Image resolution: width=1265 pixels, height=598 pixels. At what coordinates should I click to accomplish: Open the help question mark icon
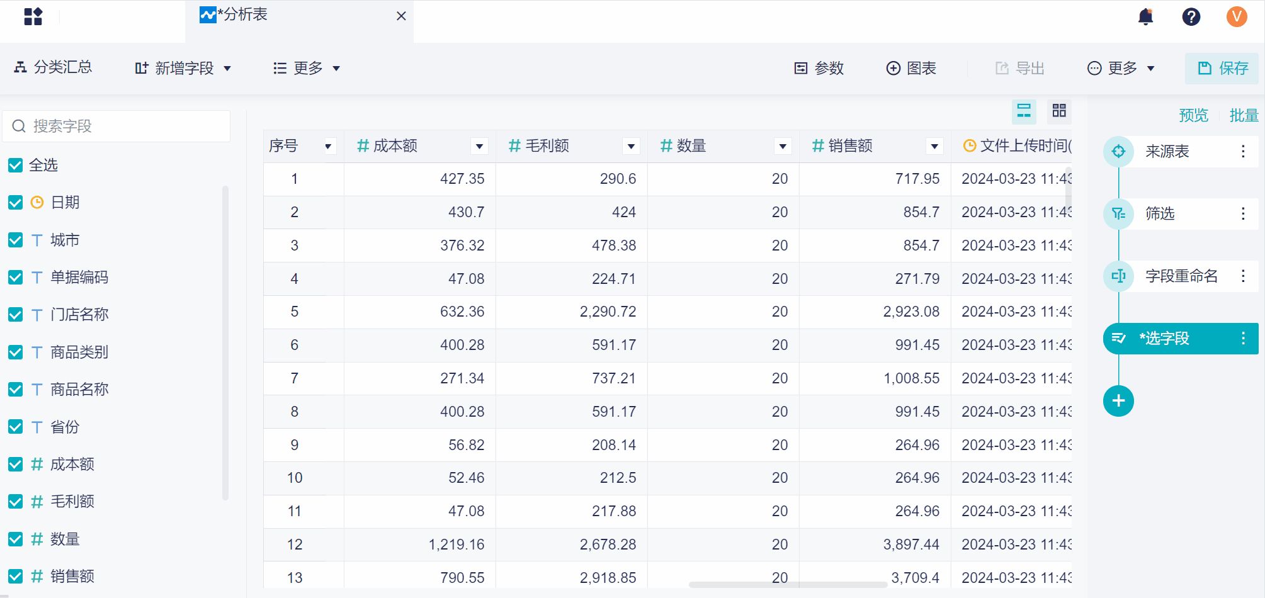(1191, 17)
